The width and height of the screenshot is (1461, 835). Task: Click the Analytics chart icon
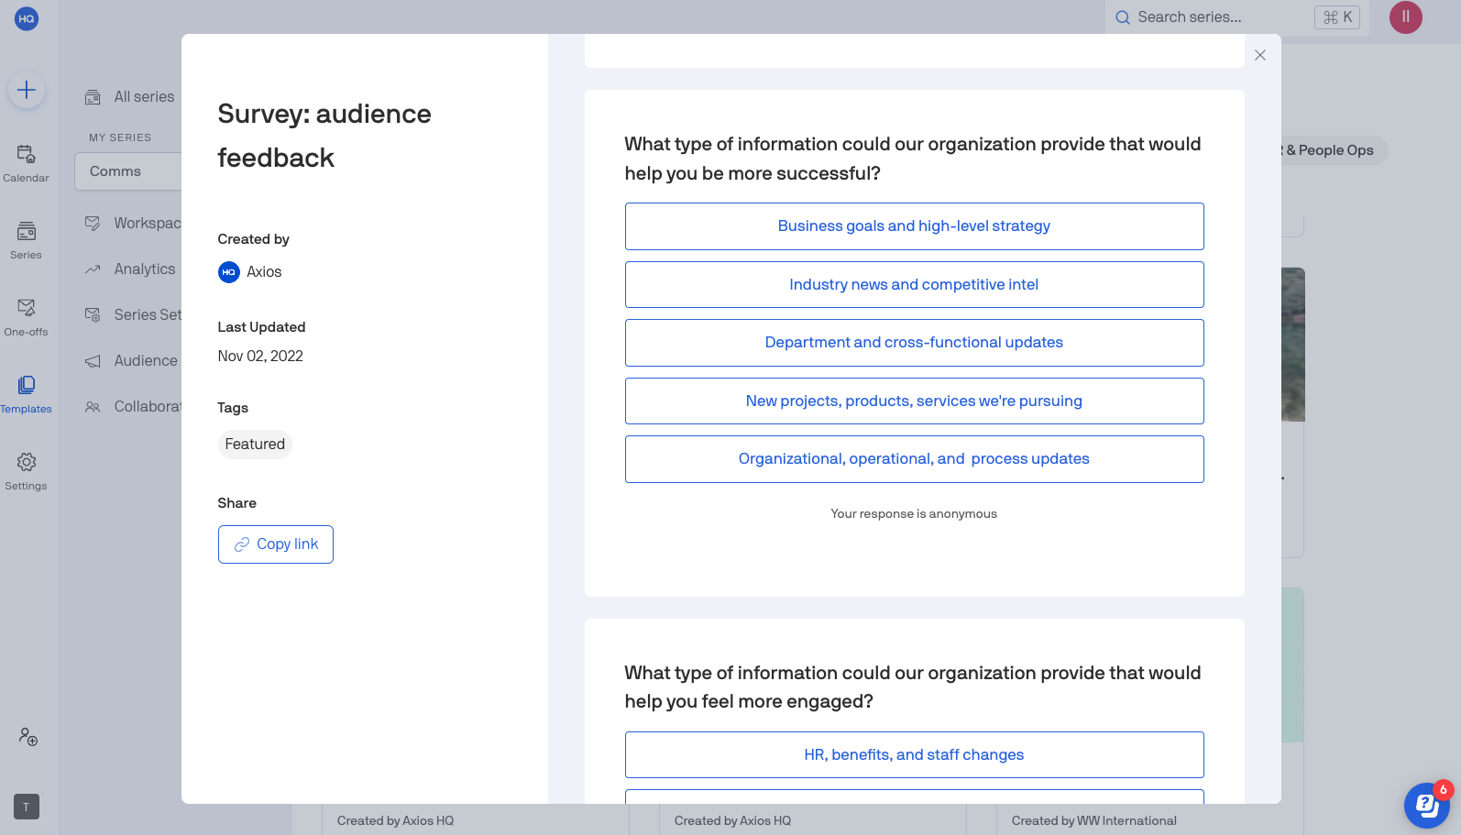coord(93,269)
